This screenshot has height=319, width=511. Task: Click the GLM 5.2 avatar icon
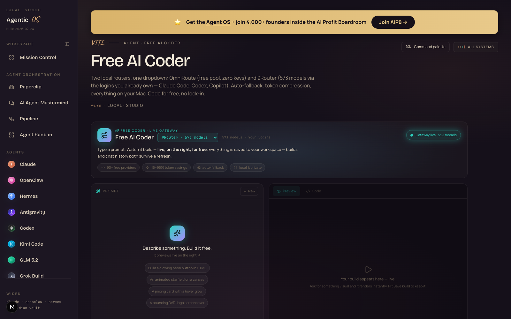click(11, 260)
